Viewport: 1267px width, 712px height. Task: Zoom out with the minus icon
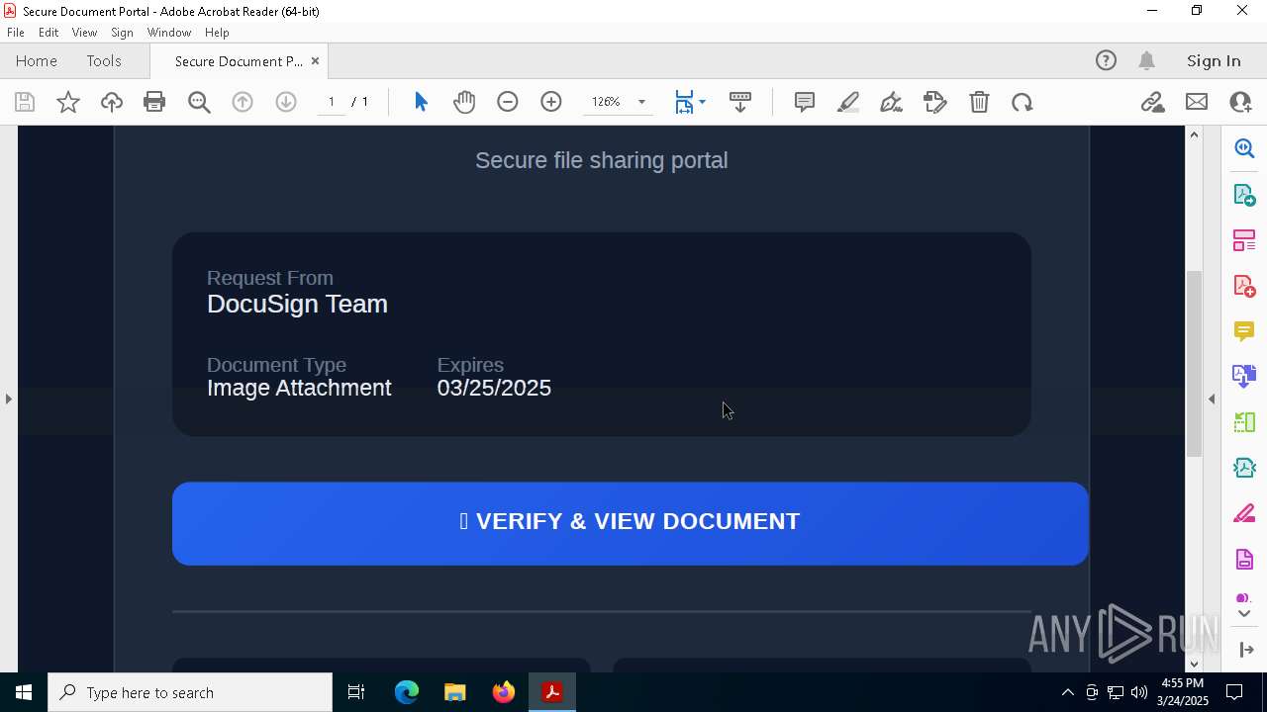508,102
